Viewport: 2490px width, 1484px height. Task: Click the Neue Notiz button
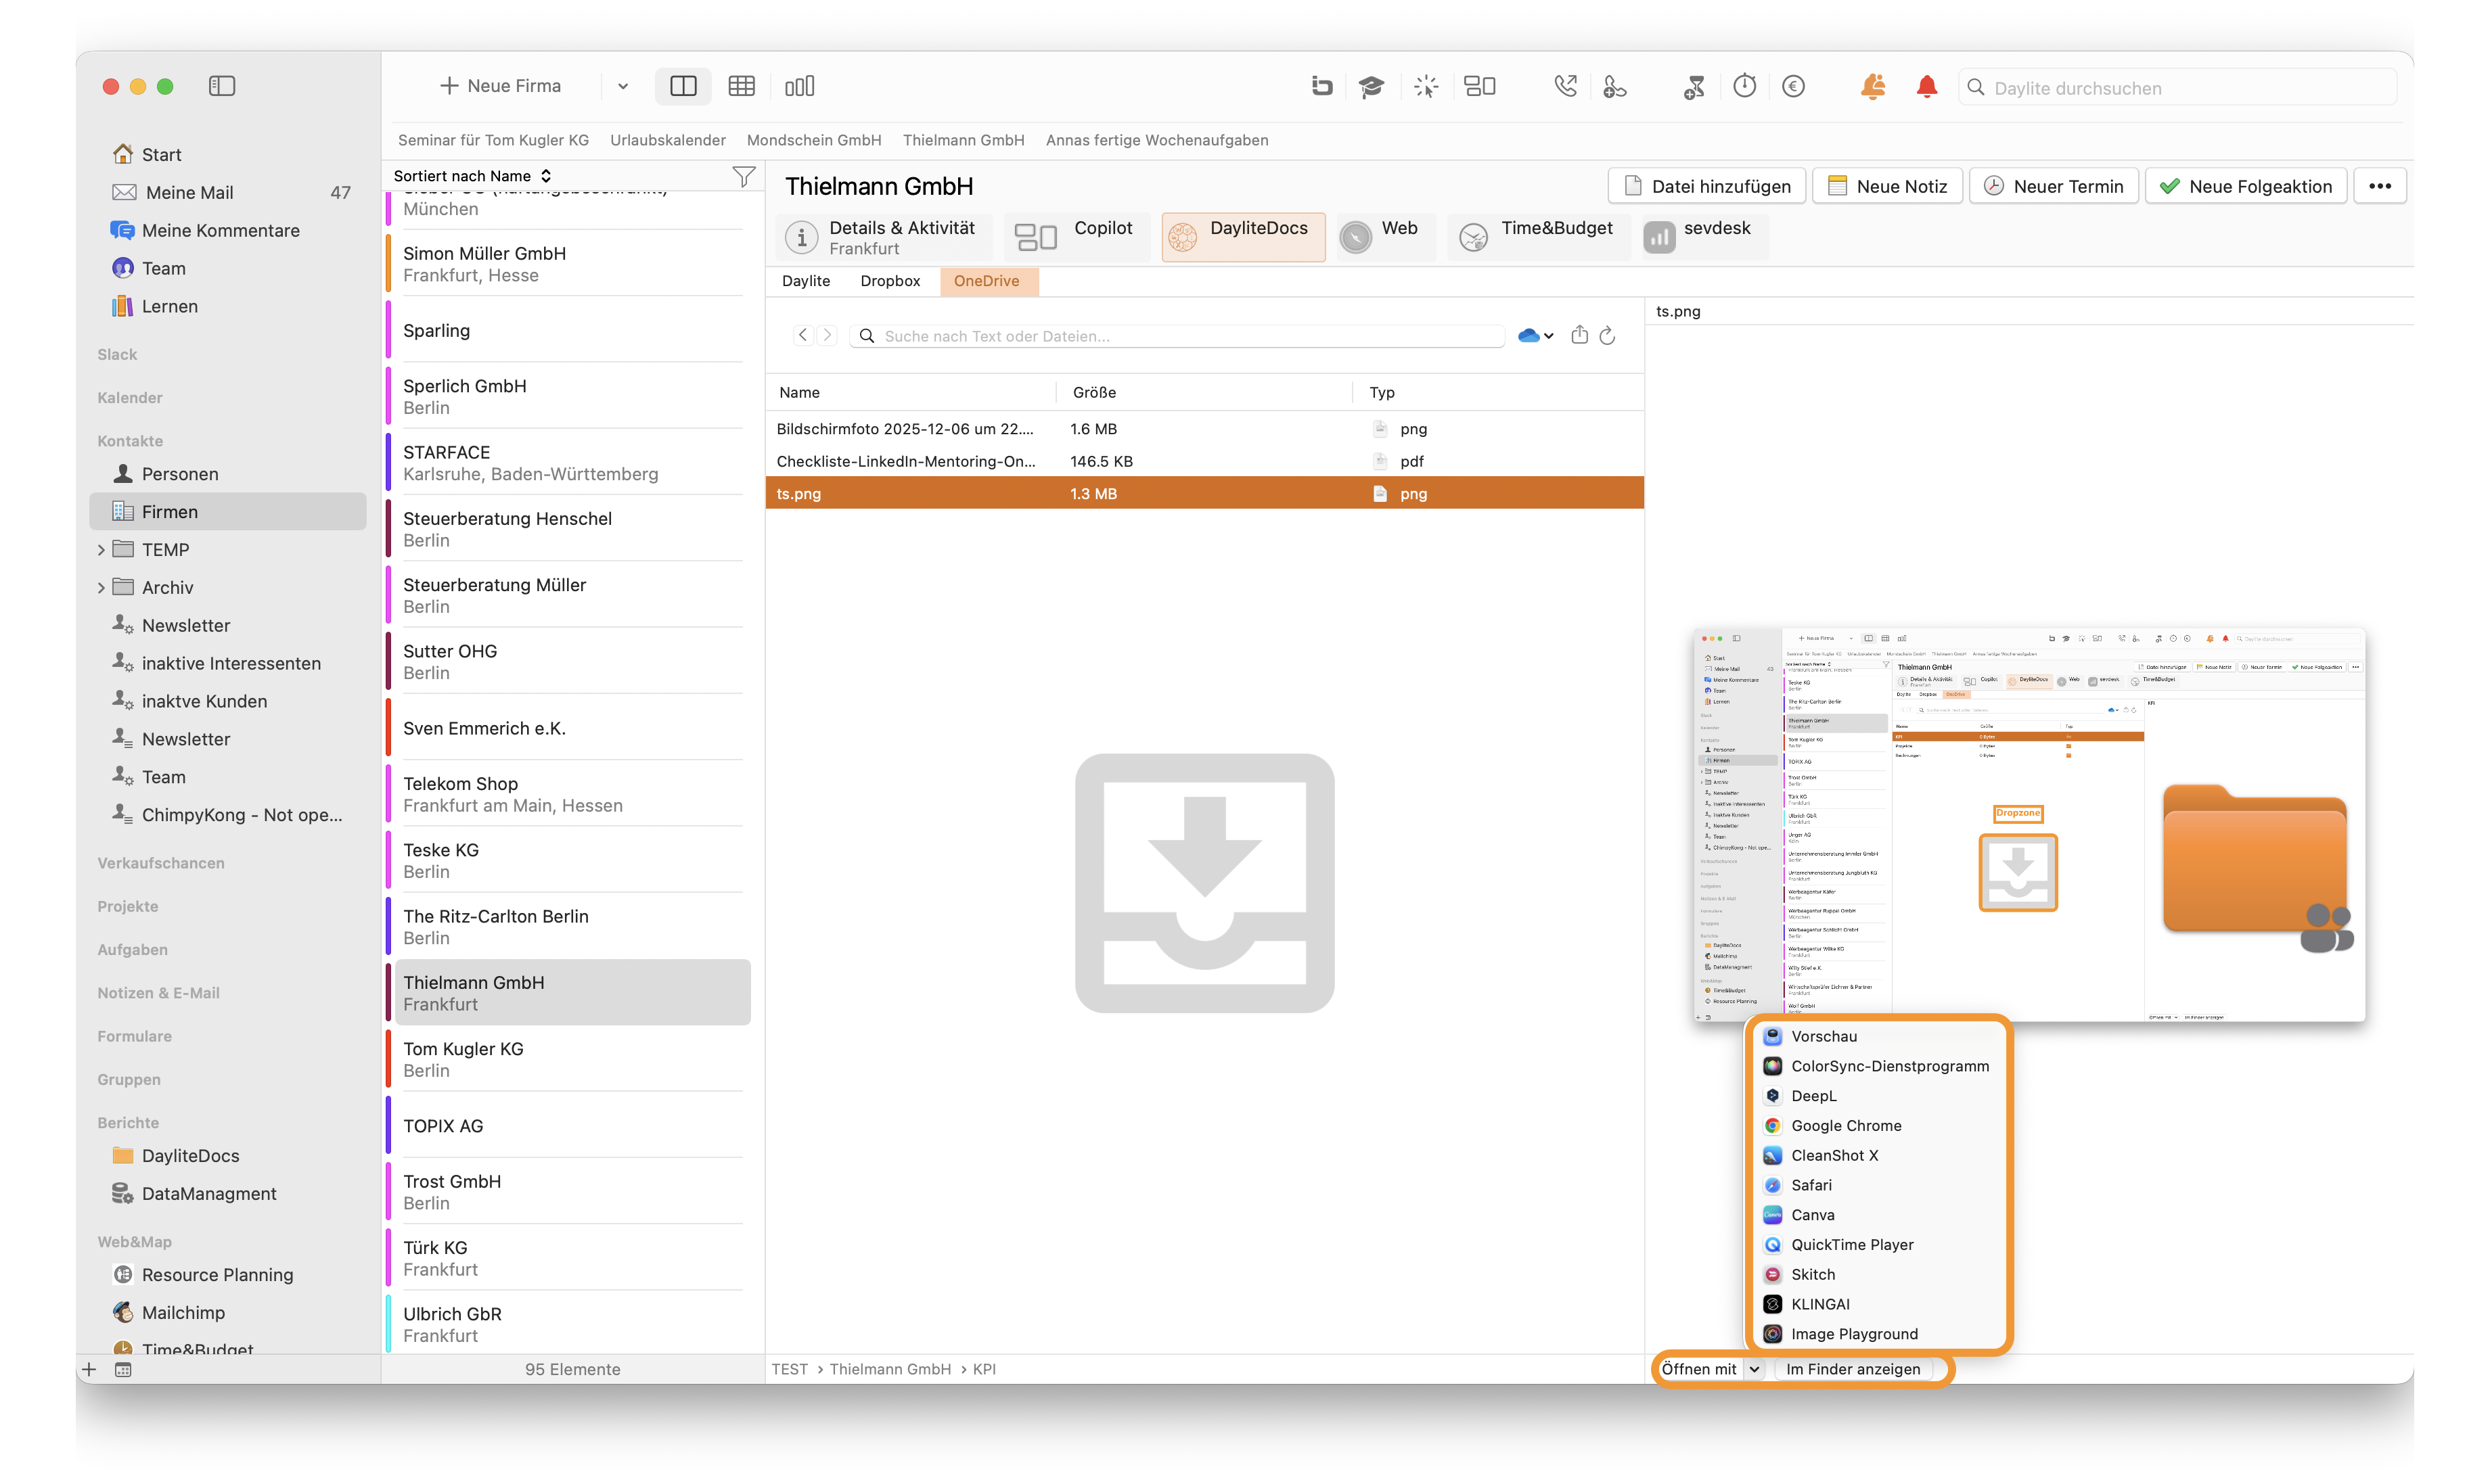[1888, 186]
